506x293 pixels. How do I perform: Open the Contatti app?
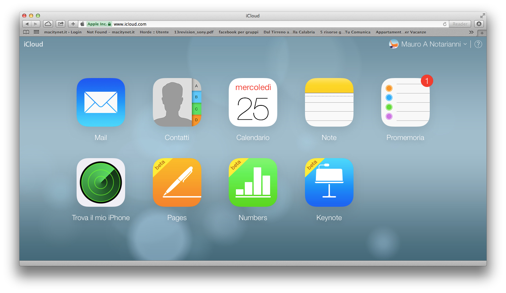click(177, 102)
